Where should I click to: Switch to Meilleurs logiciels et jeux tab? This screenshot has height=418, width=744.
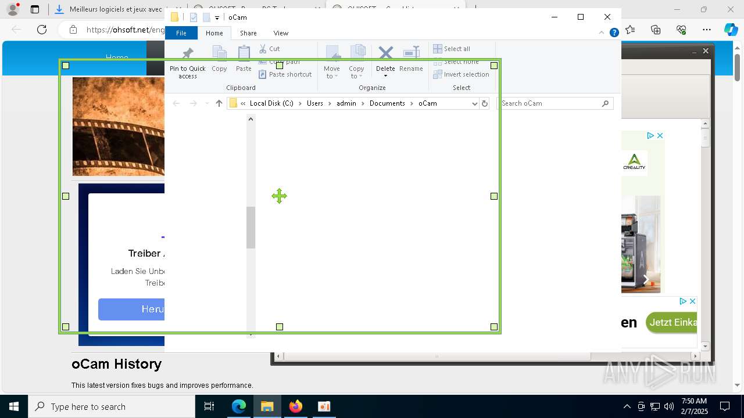116,9
